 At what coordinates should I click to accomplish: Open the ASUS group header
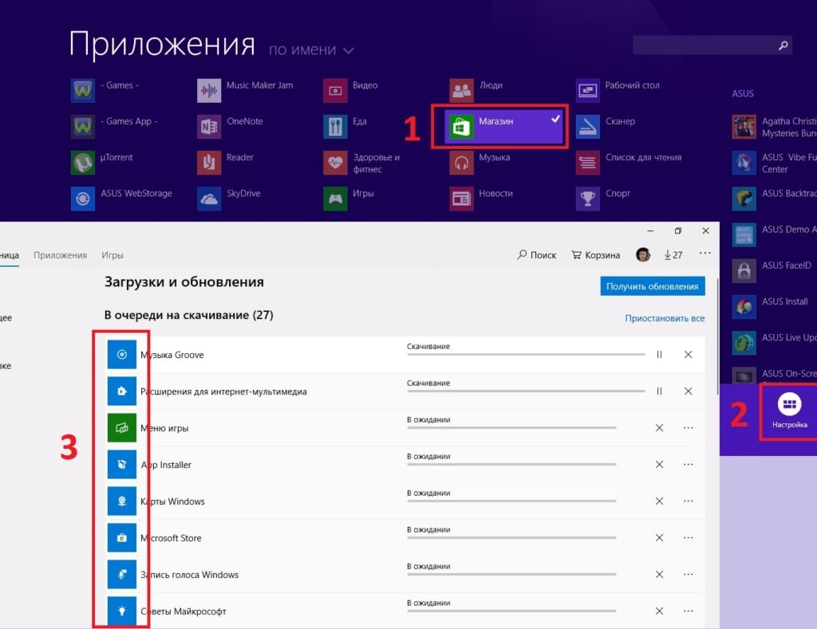743,94
